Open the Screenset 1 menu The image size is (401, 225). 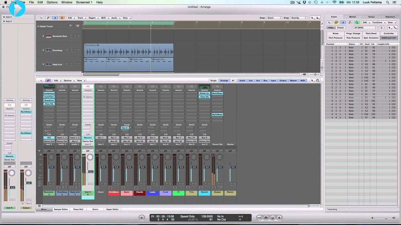click(x=84, y=2)
